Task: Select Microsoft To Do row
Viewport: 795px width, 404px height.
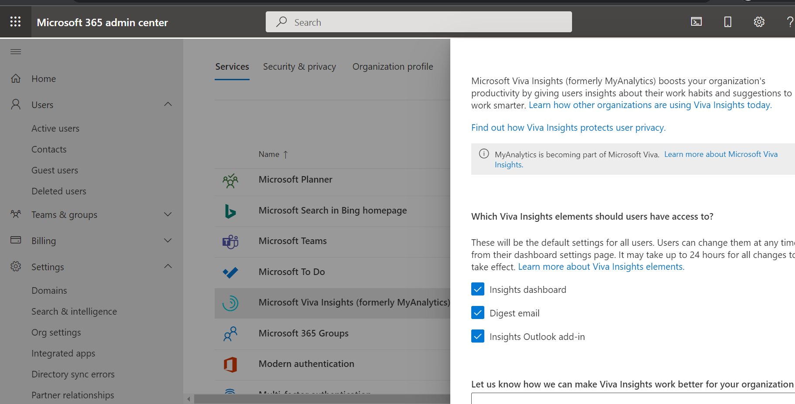Action: [332, 272]
